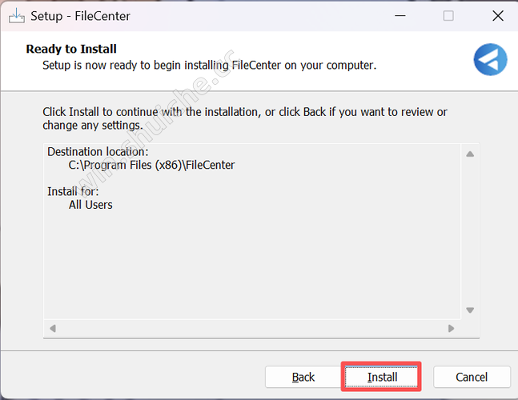Image resolution: width=518 pixels, height=400 pixels.
Task: Click the "Install for:" label
Action: (74, 191)
